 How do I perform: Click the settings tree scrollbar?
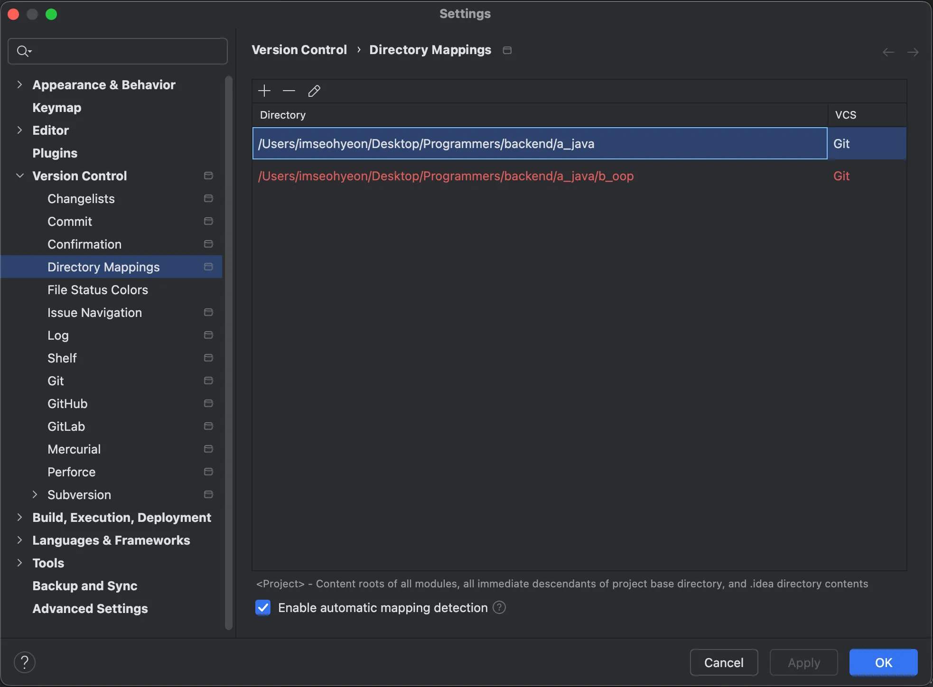coord(229,353)
